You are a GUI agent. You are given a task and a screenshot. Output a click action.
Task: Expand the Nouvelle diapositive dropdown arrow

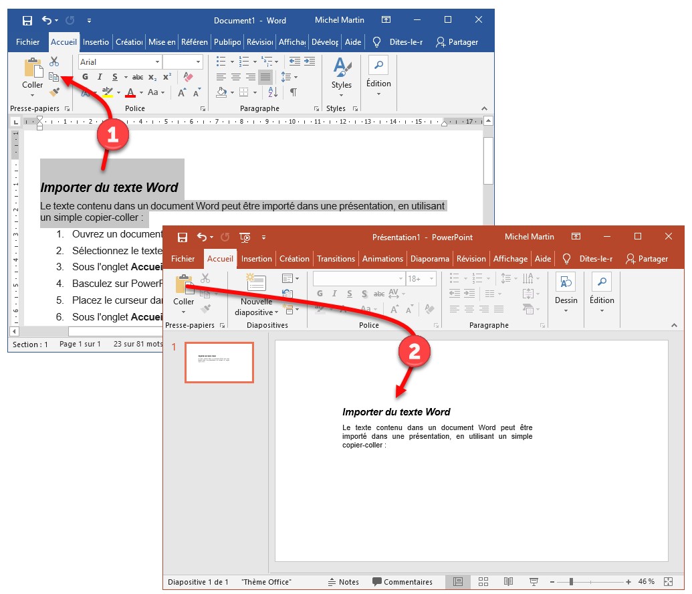coord(276,312)
